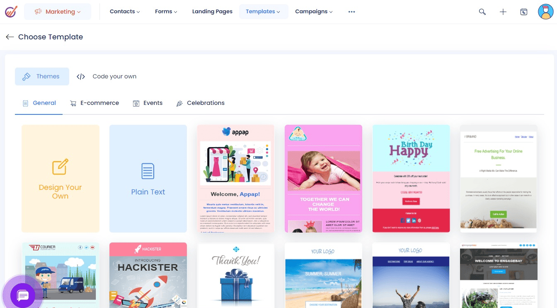Open the more options ellipsis menu
The height and width of the screenshot is (308, 557).
pyautogui.click(x=352, y=12)
